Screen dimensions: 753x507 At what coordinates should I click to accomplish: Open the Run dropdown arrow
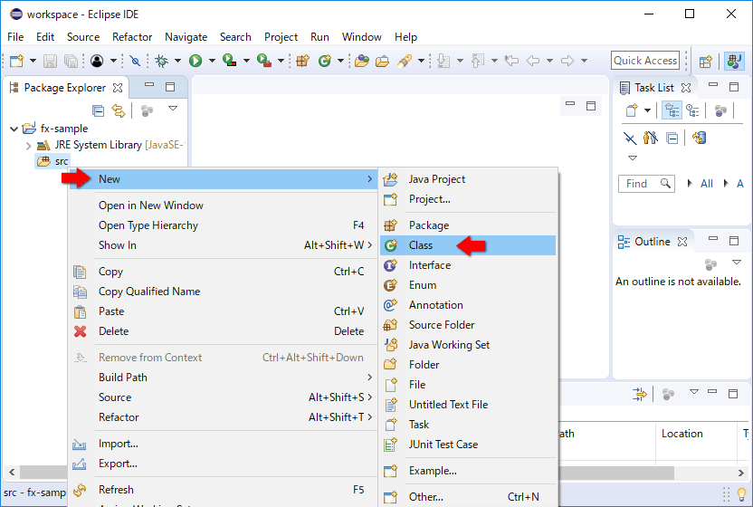click(212, 61)
